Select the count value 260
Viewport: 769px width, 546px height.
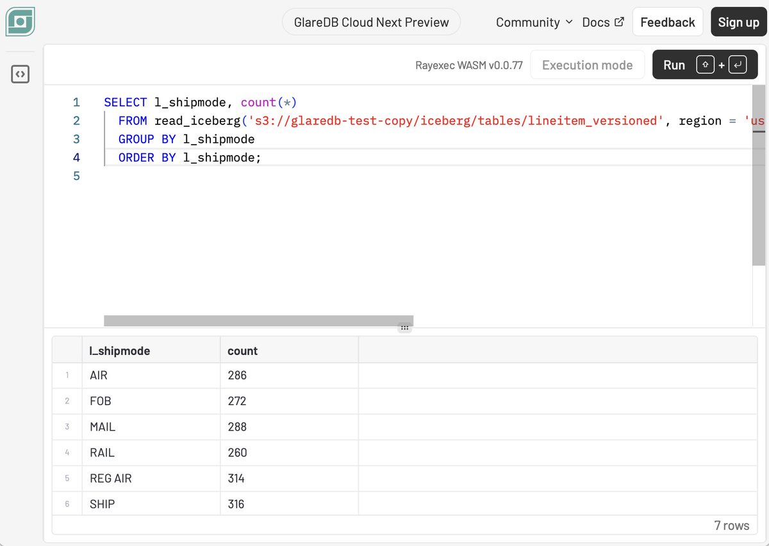289,452
